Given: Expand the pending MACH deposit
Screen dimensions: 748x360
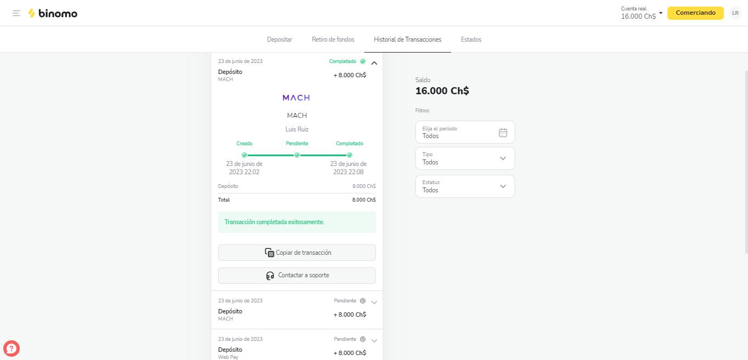Looking at the screenshot, I should pos(374,302).
